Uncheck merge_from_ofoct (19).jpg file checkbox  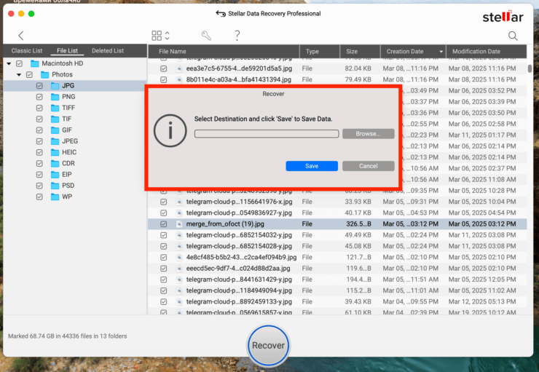pos(163,224)
